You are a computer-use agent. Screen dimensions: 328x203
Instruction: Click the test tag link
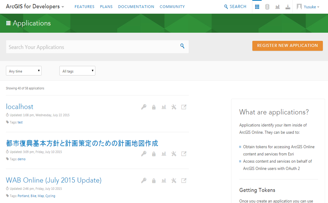[x=20, y=122]
